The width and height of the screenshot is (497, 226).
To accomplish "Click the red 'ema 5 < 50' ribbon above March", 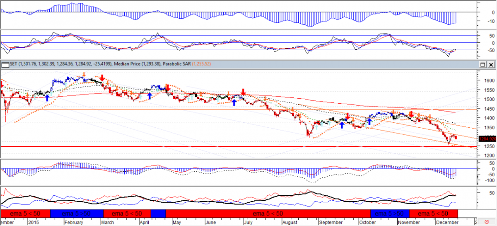I will click(x=127, y=214).
